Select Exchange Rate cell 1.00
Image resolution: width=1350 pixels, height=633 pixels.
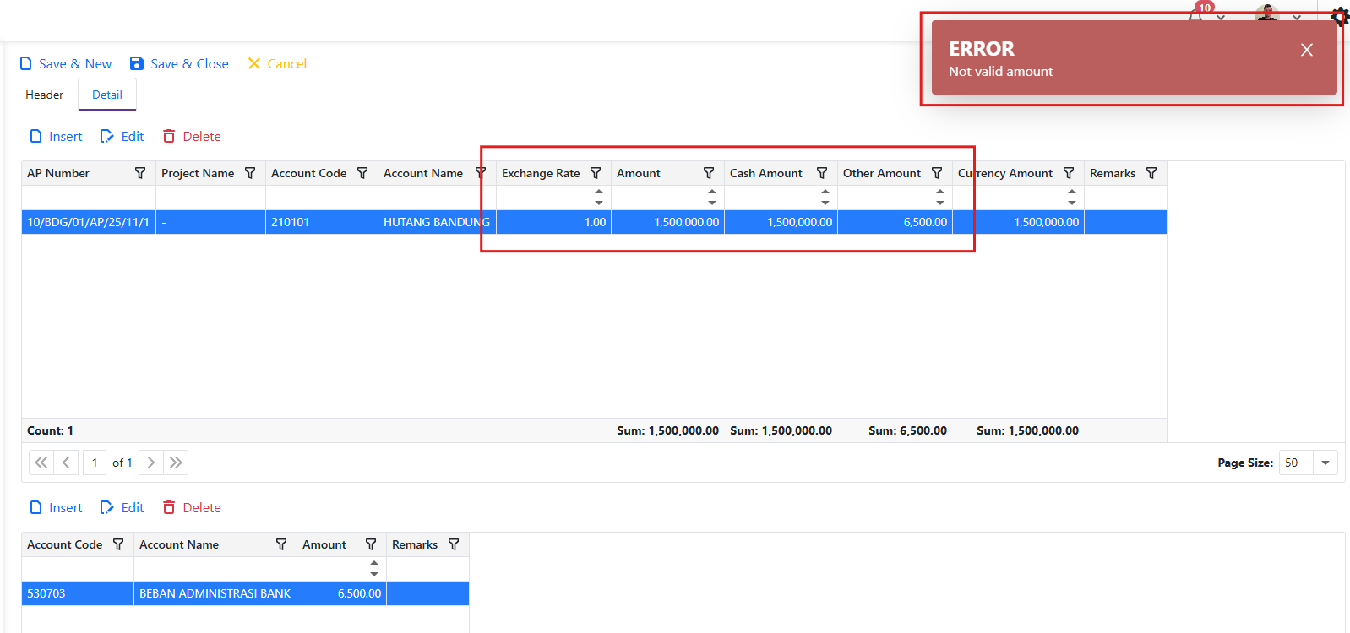tap(554, 222)
